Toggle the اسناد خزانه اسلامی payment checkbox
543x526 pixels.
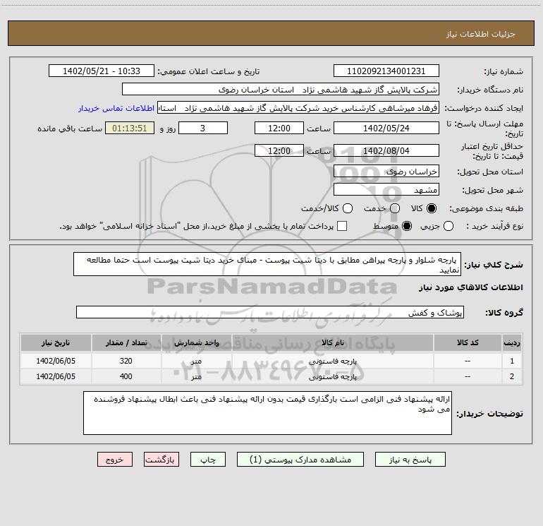342,227
